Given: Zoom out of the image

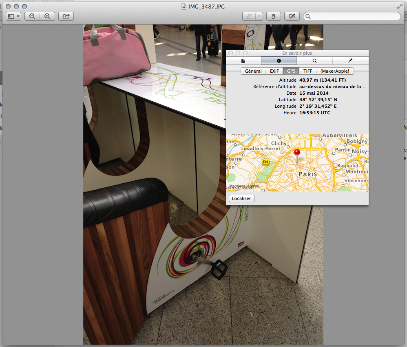Looking at the screenshot, I should point(32,16).
